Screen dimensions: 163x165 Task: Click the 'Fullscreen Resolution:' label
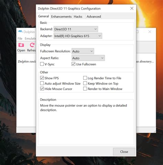coord(55,51)
